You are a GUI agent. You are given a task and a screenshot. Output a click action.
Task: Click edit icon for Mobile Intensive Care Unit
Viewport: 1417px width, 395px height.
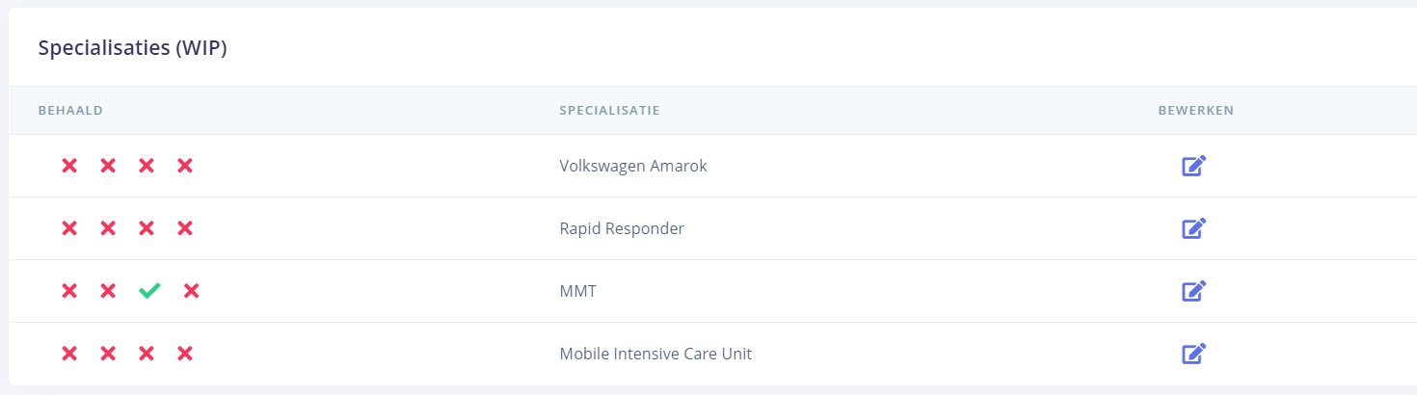coord(1193,354)
